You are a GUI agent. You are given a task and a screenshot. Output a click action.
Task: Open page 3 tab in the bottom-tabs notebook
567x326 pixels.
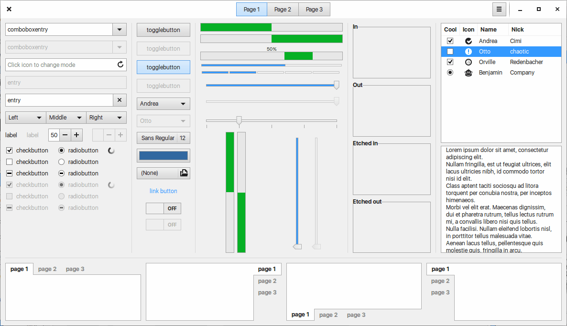tap(356, 315)
